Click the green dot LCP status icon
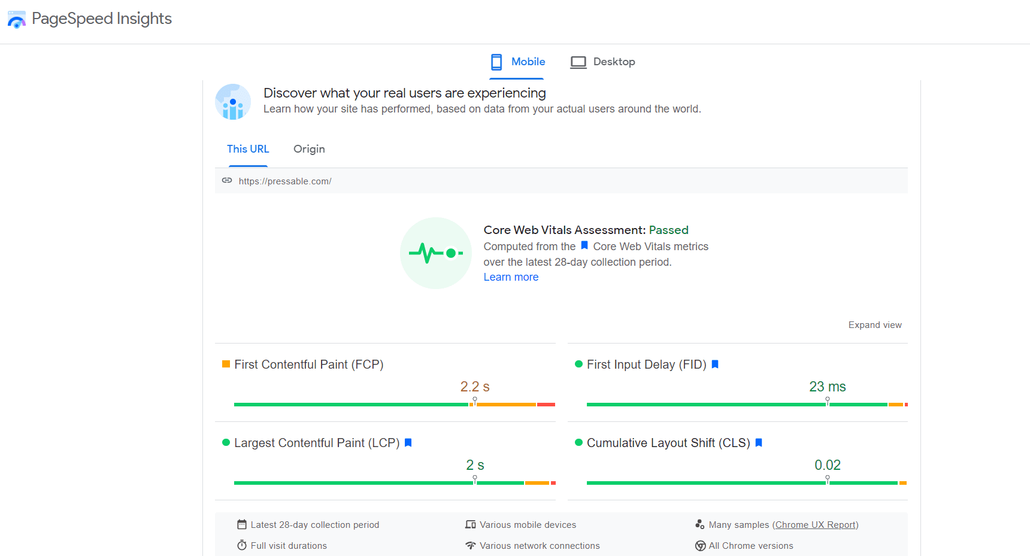Viewport: 1030px width, 556px height. [226, 442]
